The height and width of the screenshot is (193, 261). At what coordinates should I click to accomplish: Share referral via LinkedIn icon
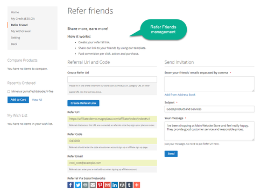tap(115, 185)
